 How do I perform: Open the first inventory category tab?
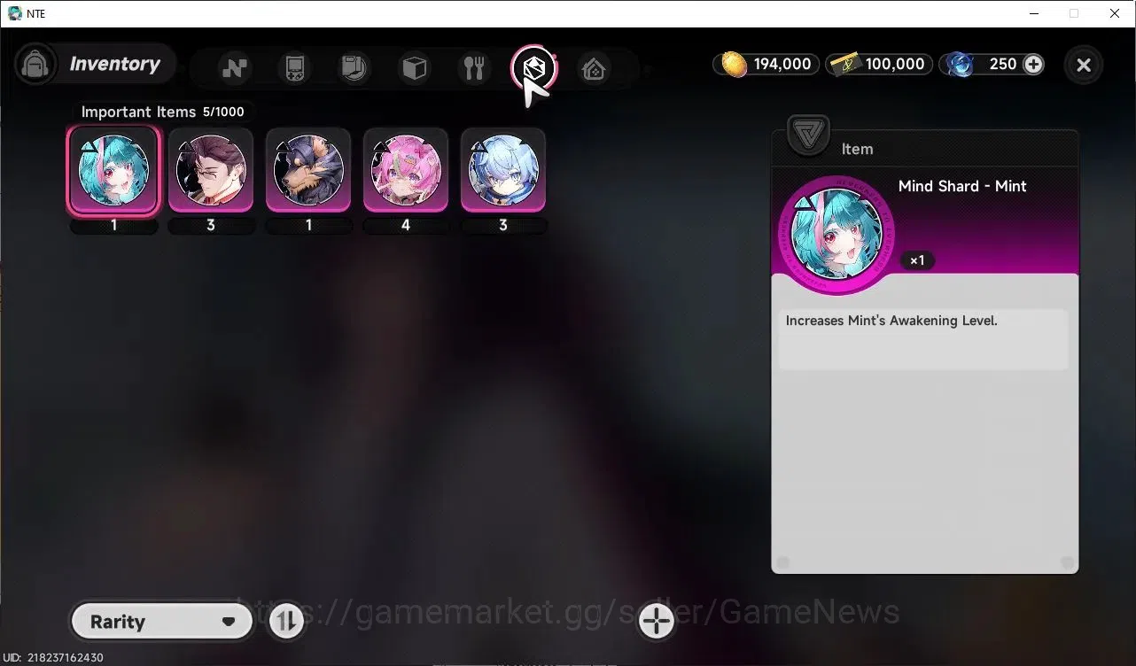tap(235, 67)
